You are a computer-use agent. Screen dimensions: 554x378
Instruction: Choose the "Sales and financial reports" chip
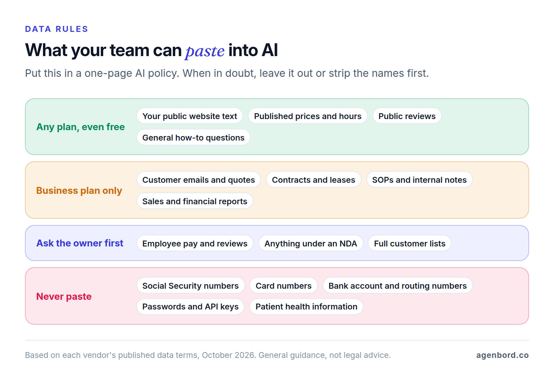pyautogui.click(x=195, y=201)
